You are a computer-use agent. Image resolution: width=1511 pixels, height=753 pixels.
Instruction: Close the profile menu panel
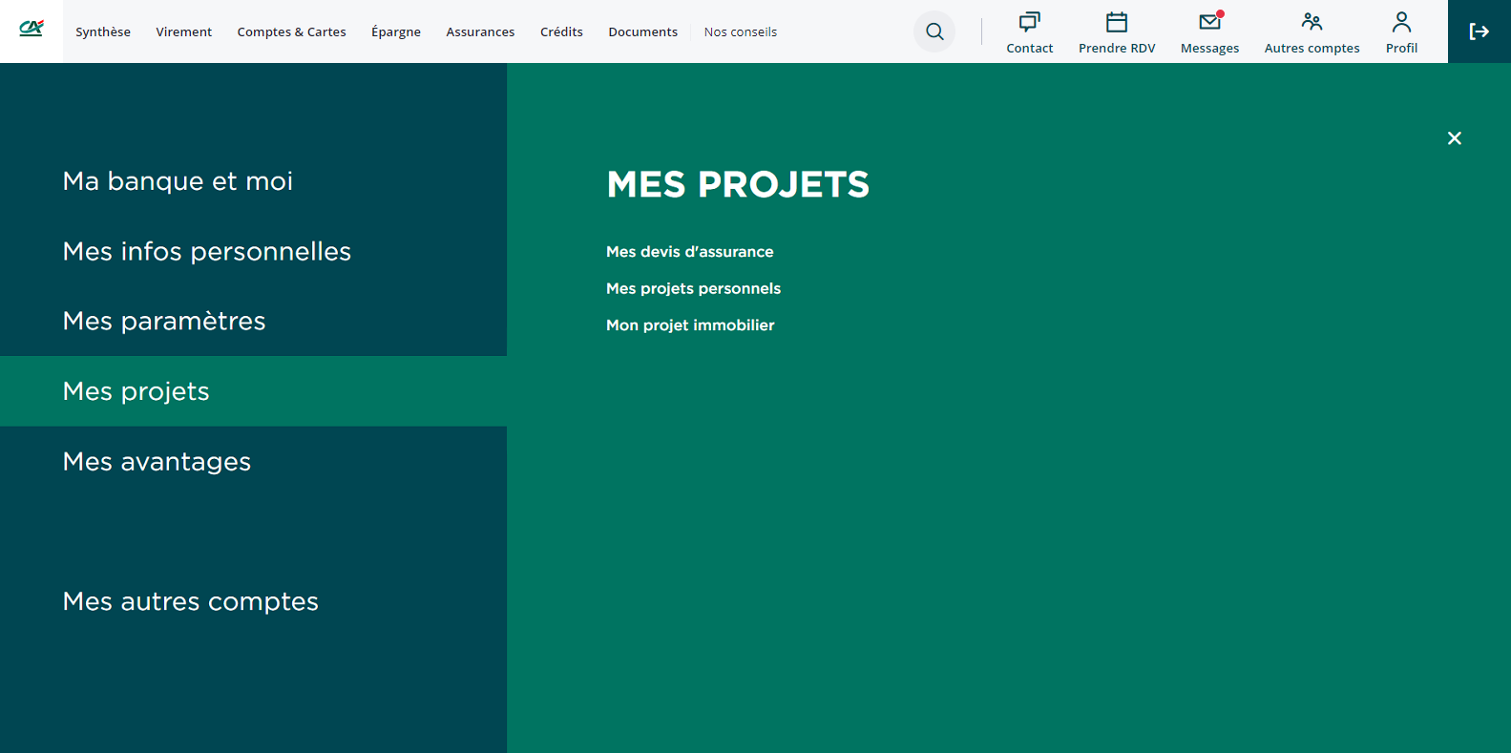(x=1454, y=138)
